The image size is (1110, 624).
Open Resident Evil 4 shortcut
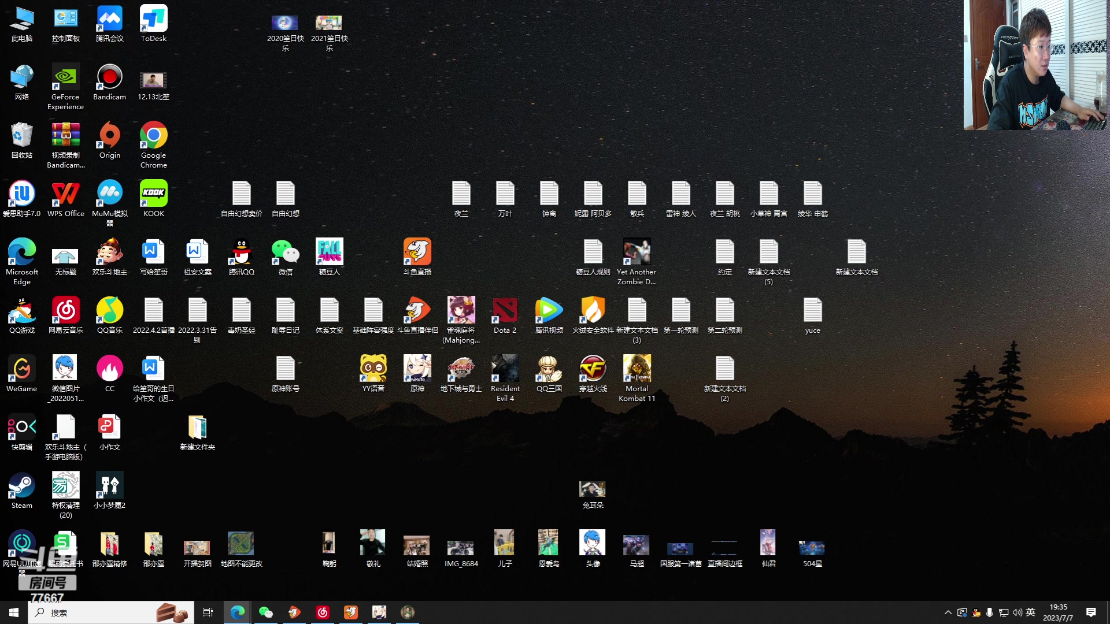(505, 378)
